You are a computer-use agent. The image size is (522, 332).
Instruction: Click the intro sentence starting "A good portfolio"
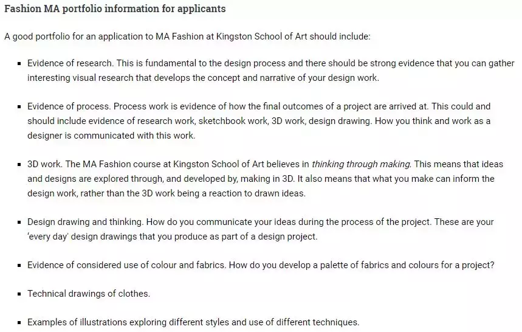tap(187, 36)
